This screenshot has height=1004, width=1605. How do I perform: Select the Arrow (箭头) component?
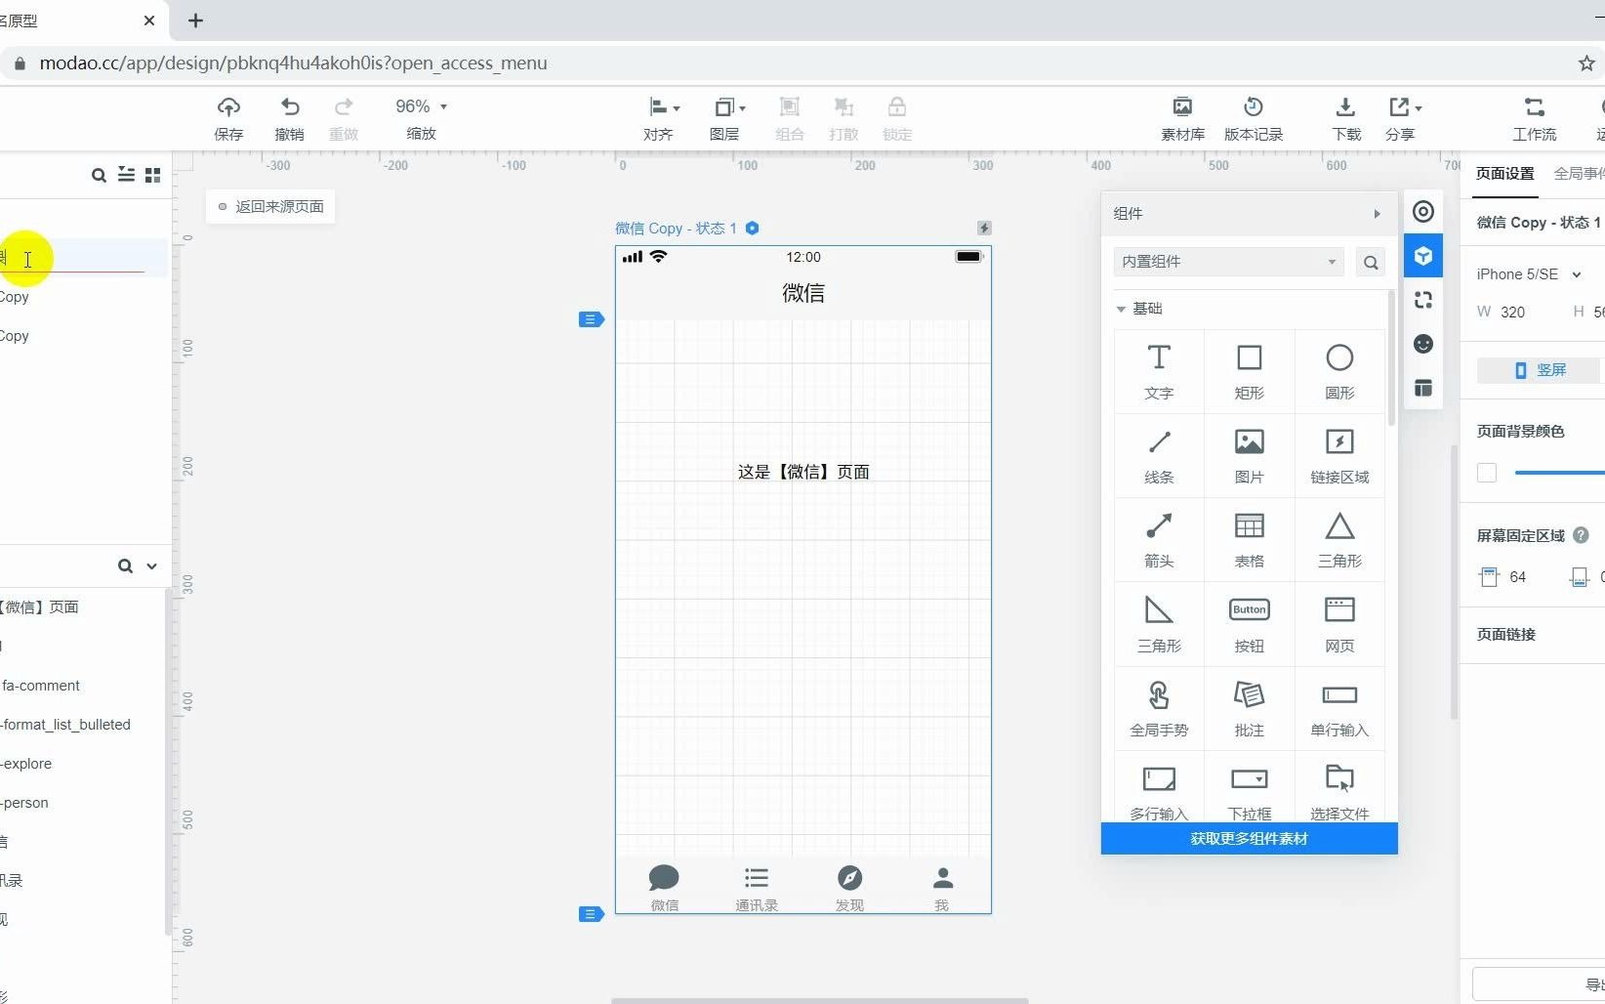[1159, 540]
